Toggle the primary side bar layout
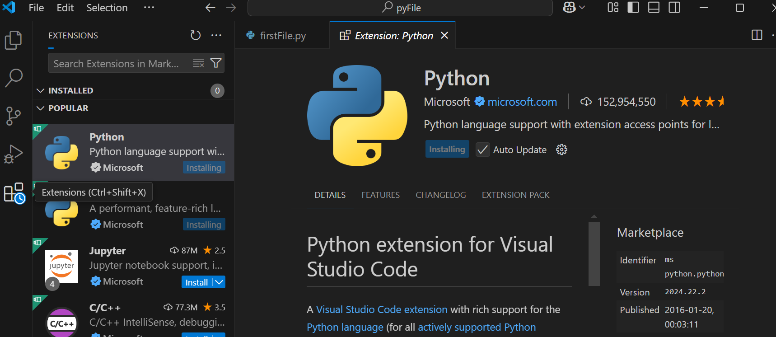The height and width of the screenshot is (337, 776). [633, 8]
